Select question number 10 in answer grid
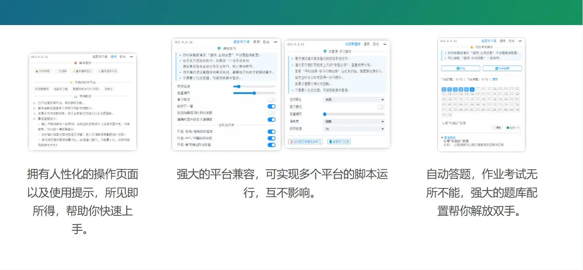Viewport: 583px width, 270px height. pos(496,89)
